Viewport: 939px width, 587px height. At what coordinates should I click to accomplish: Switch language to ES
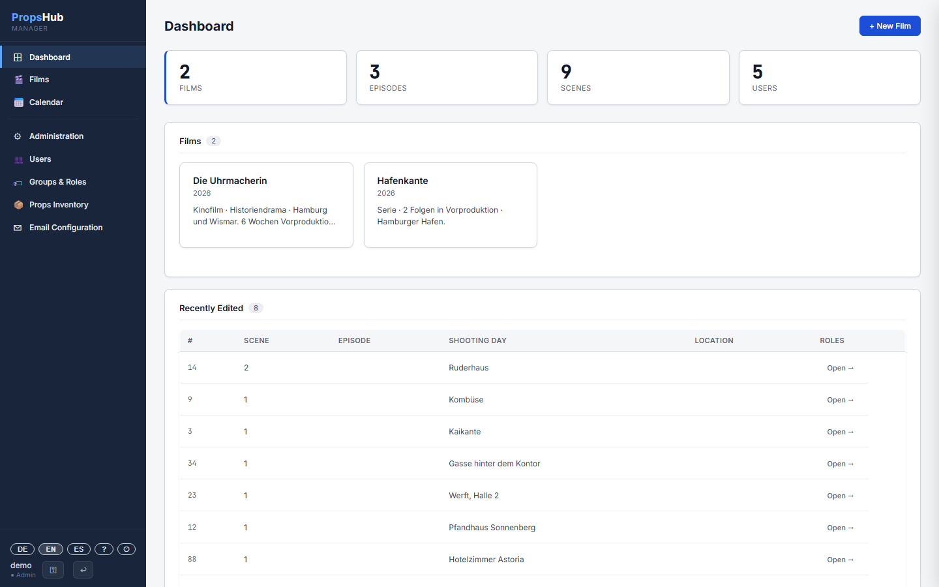click(x=79, y=549)
